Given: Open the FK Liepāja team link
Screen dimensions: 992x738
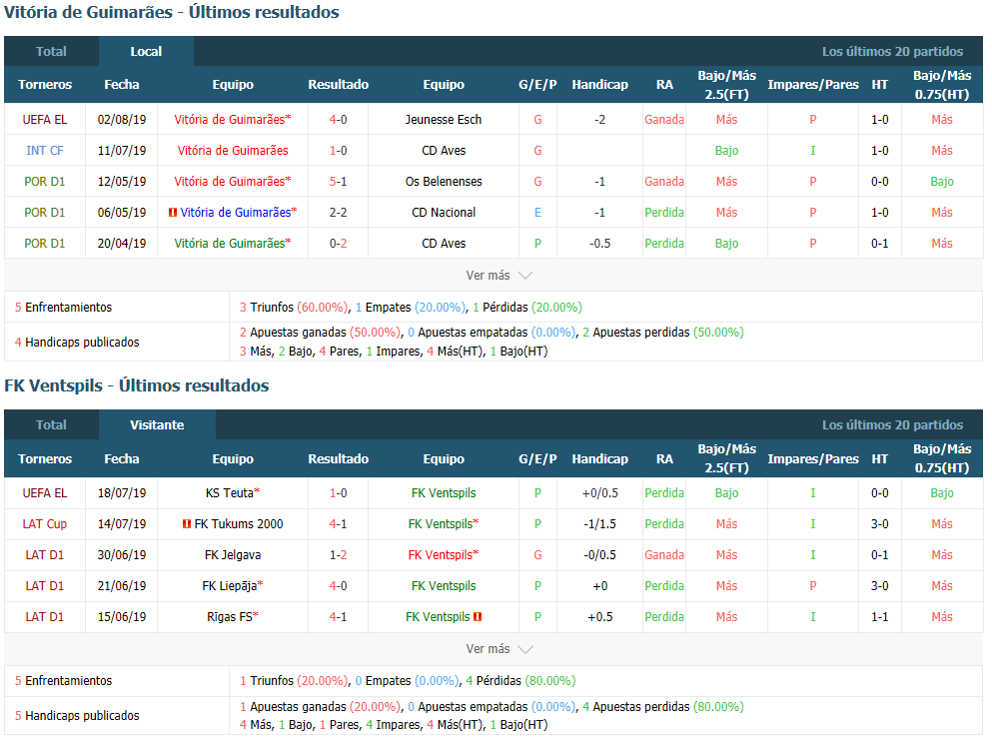Looking at the screenshot, I should click(x=229, y=586).
